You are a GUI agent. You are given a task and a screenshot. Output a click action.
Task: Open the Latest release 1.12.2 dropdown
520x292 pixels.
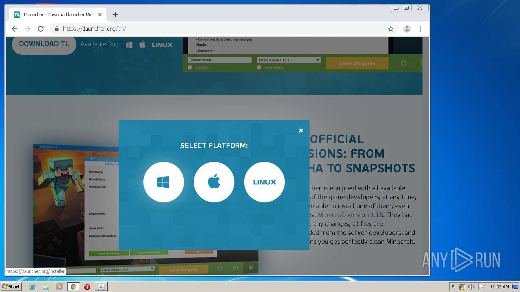(288, 60)
